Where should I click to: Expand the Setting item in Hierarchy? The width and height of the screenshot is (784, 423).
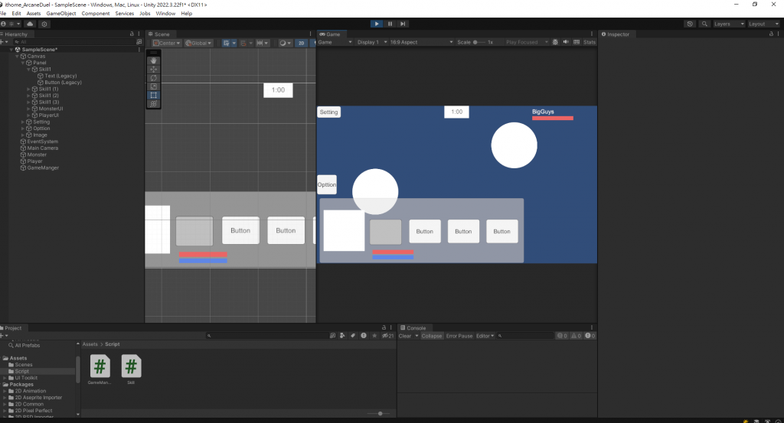23,122
